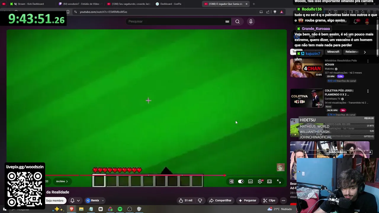Open Brave Shields lion icon
The image size is (379, 213).
pyautogui.click(x=275, y=12)
